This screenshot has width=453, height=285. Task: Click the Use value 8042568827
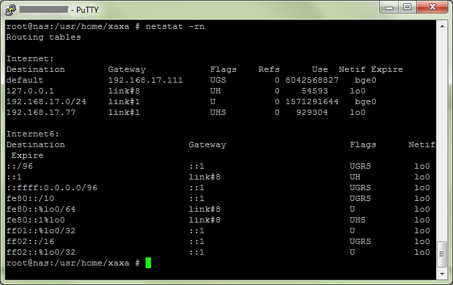(x=311, y=80)
